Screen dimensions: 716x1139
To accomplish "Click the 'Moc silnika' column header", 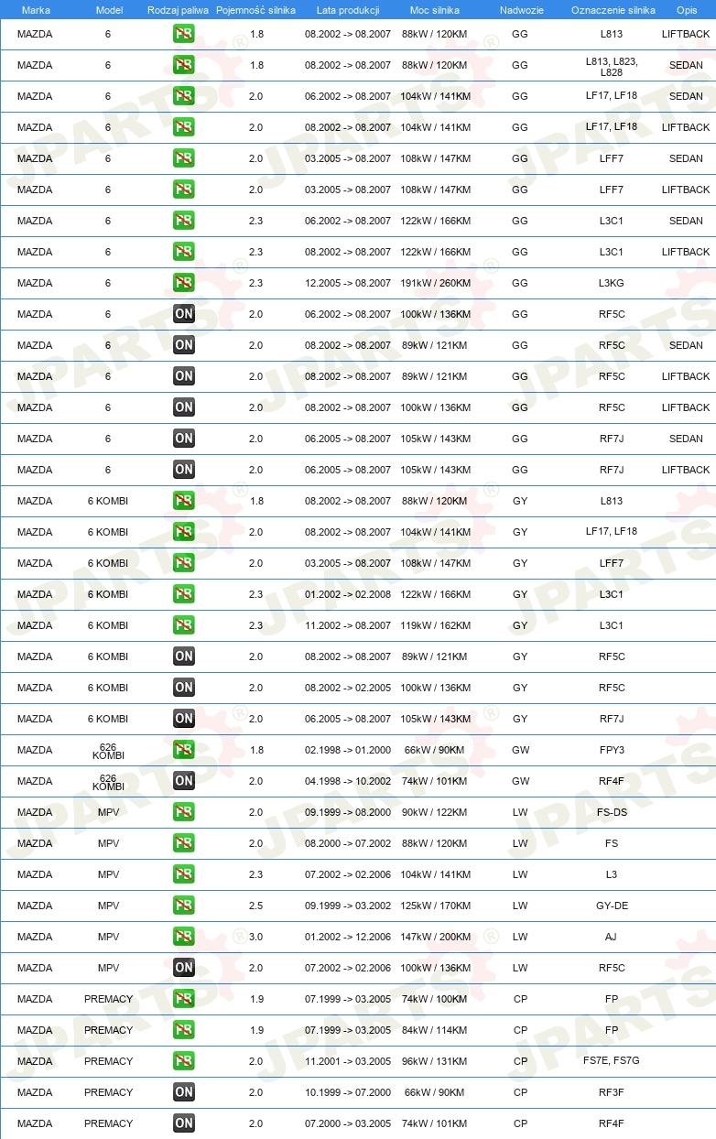I will [435, 10].
